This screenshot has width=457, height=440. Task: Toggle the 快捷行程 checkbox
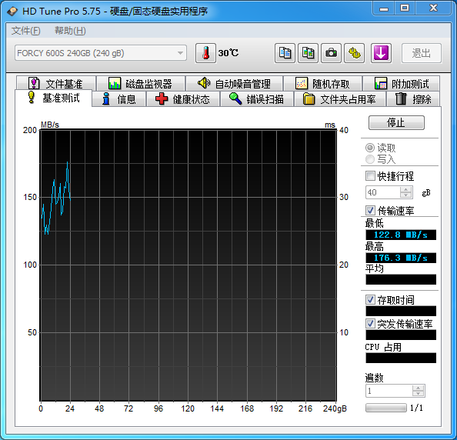[x=370, y=175]
